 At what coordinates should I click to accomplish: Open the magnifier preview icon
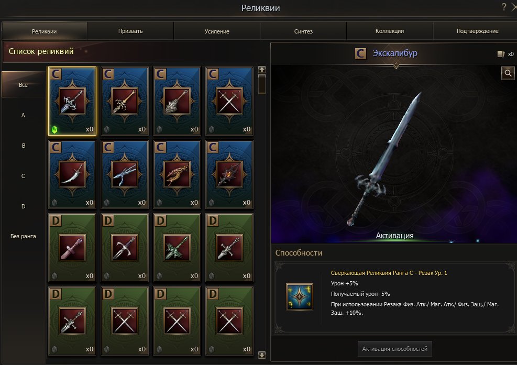(x=508, y=73)
